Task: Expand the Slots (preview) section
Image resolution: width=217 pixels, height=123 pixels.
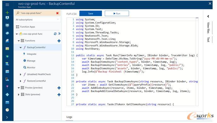Action: pos(19,94)
